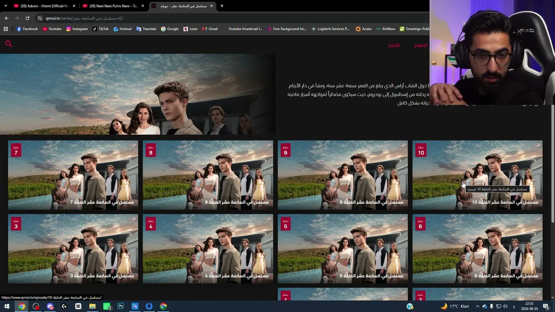
Task: Open the Facebook bookmark
Action: 27,29
